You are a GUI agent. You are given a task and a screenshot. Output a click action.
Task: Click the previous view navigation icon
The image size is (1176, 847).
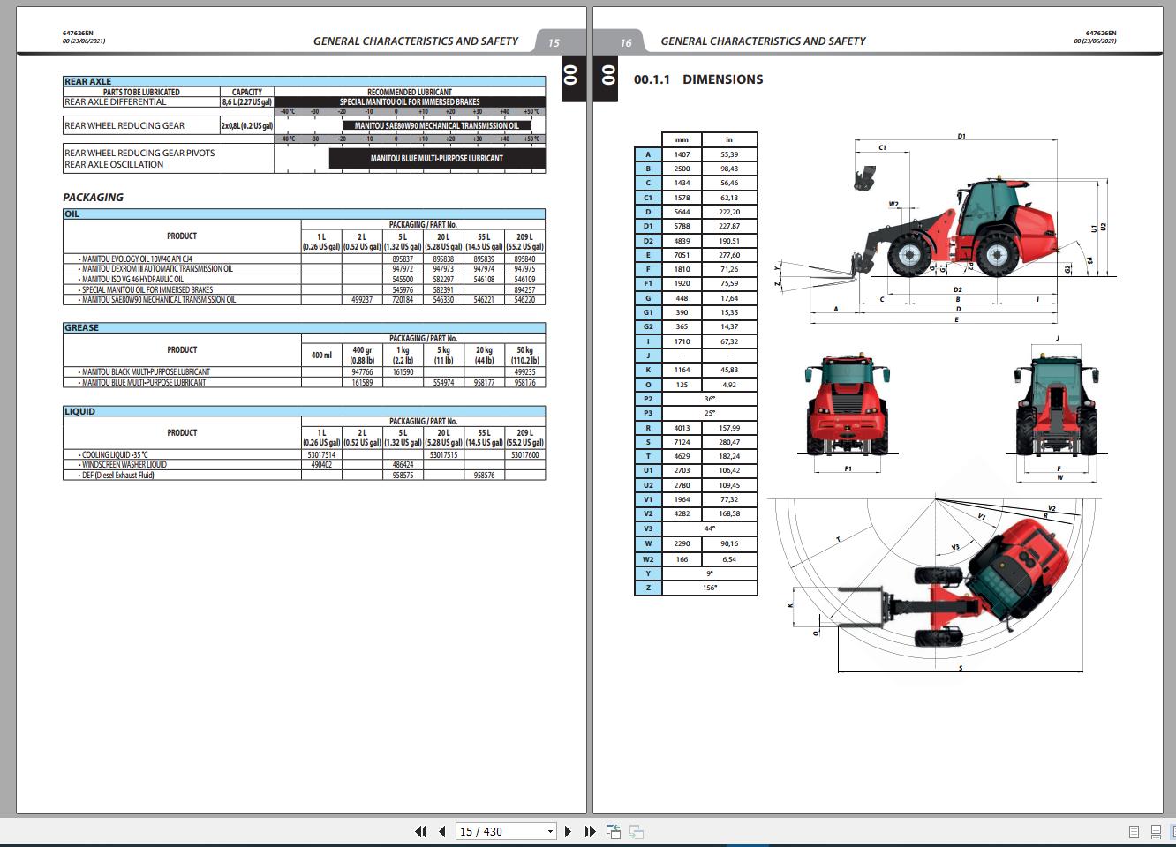pos(614,831)
